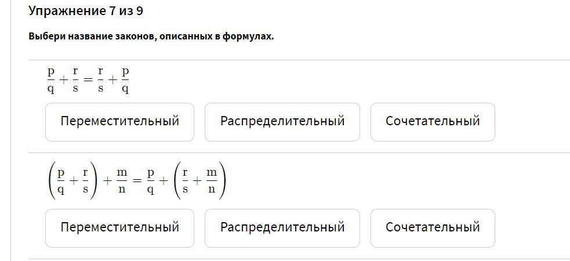Select Переместительный for the second formula
570x261 pixels.
[x=119, y=227]
